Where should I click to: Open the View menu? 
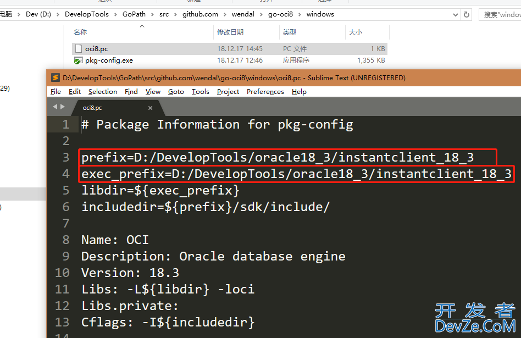tap(153, 92)
